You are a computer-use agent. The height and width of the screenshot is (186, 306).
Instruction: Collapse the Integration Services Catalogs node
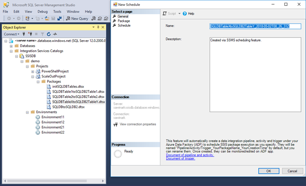(11, 51)
